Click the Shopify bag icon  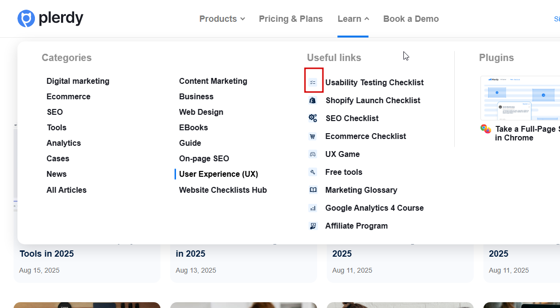(313, 100)
